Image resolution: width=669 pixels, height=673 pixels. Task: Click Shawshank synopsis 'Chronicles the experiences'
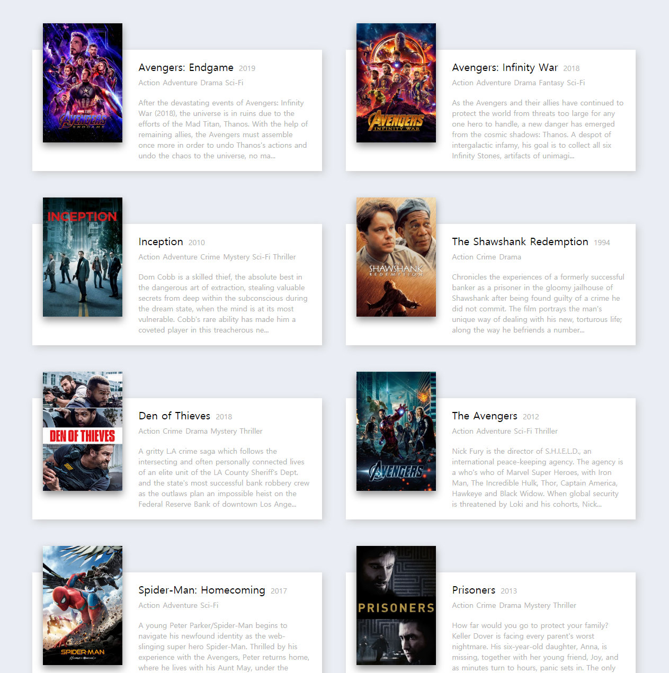[x=538, y=303]
